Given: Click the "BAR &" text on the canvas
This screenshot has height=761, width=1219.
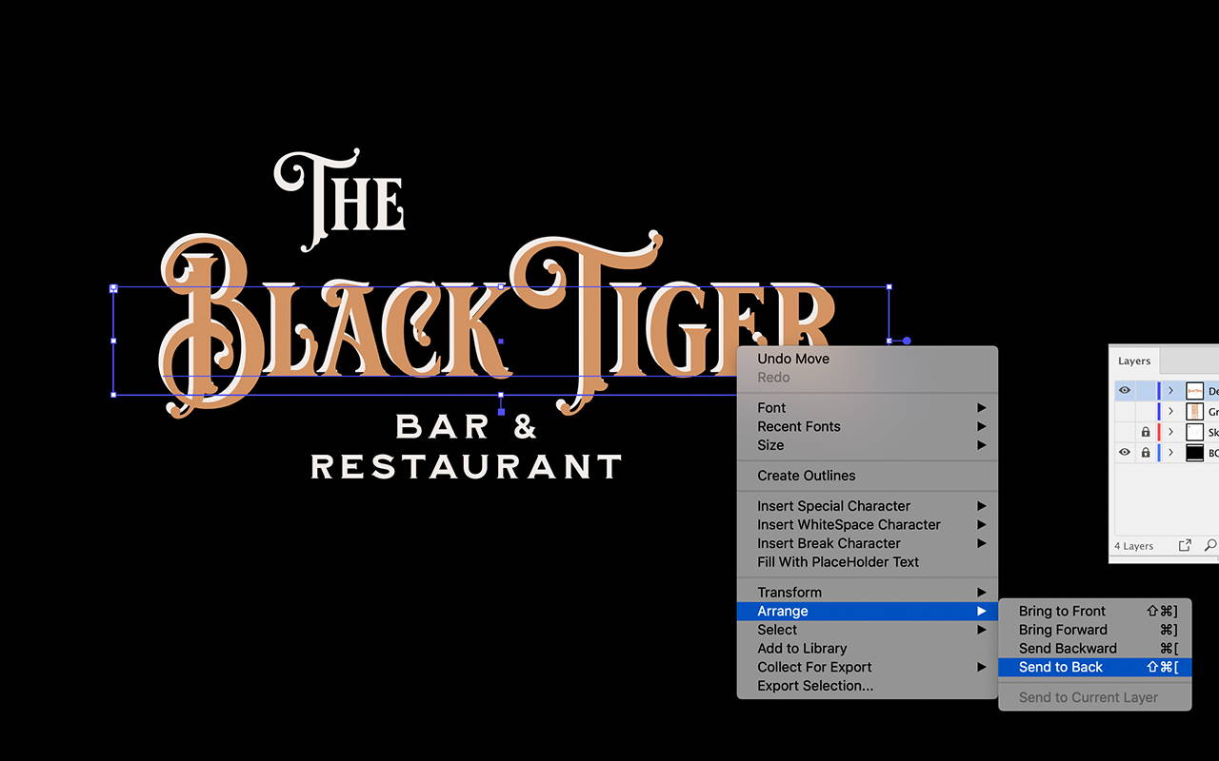Looking at the screenshot, I should pyautogui.click(x=467, y=427).
